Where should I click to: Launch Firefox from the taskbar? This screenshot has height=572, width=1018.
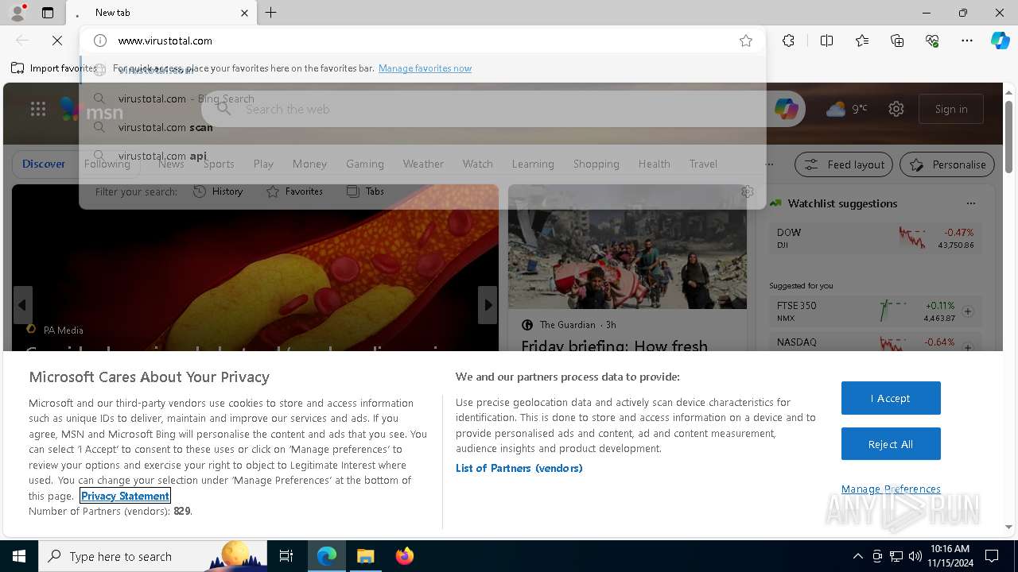405,556
